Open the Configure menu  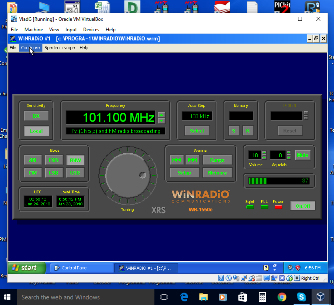[30, 48]
